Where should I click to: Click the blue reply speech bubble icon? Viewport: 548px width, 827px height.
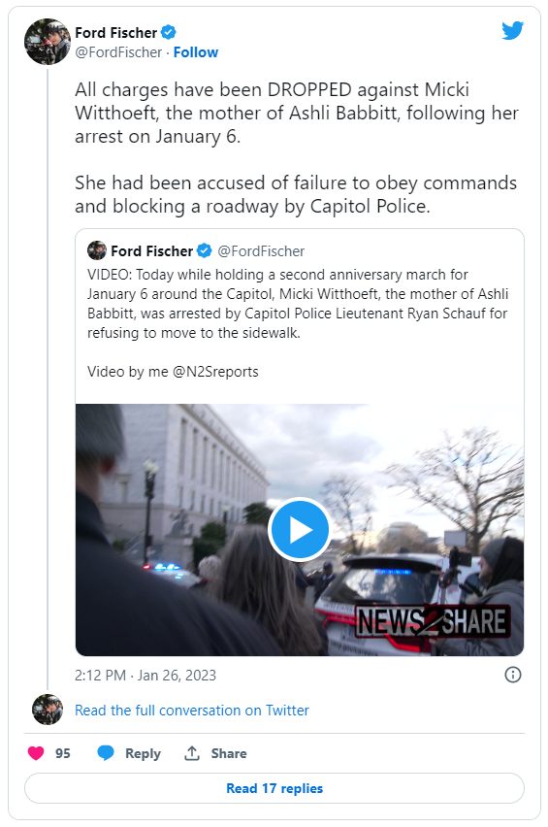(x=106, y=752)
